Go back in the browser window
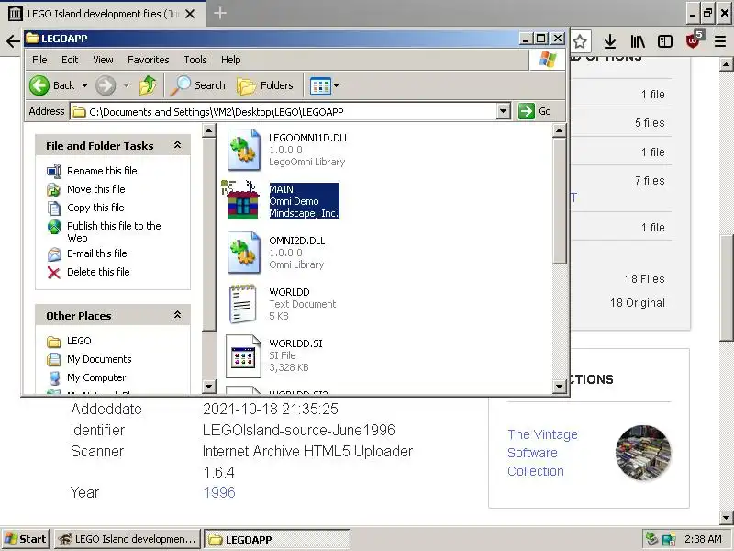The height and width of the screenshot is (551, 734). pyautogui.click(x=13, y=41)
